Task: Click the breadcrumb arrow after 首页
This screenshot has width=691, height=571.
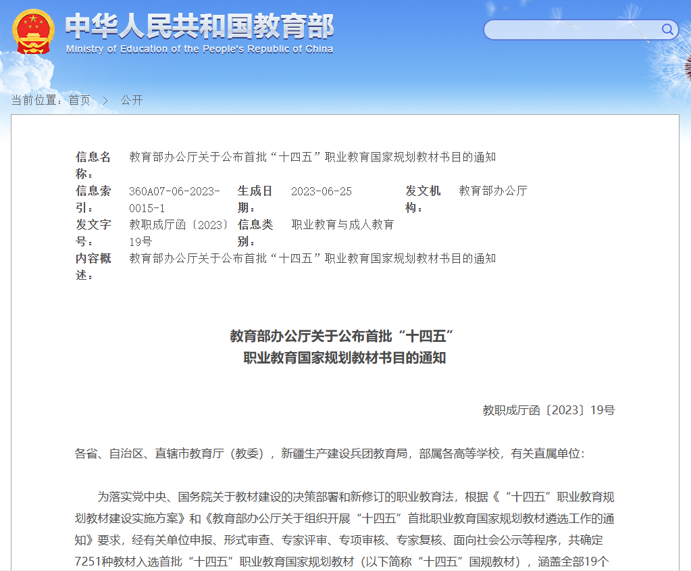Action: pos(105,100)
